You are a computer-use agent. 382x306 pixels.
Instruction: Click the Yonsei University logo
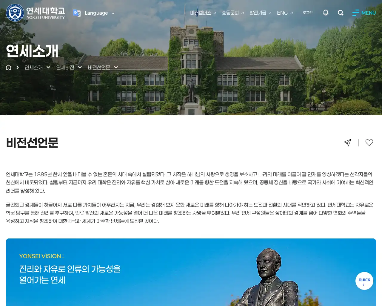35,13
